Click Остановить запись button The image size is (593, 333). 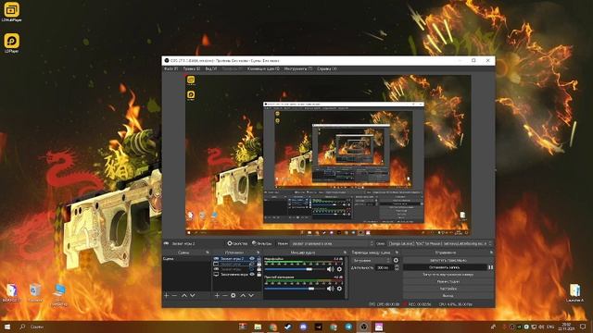445,267
